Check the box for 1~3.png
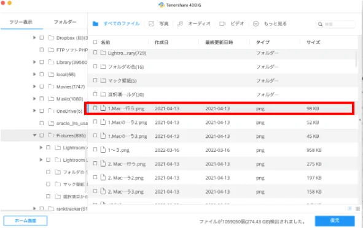Image resolution: width=363 pixels, height=228 pixels. coord(95,150)
